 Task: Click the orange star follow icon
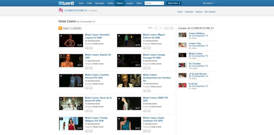[60, 28]
